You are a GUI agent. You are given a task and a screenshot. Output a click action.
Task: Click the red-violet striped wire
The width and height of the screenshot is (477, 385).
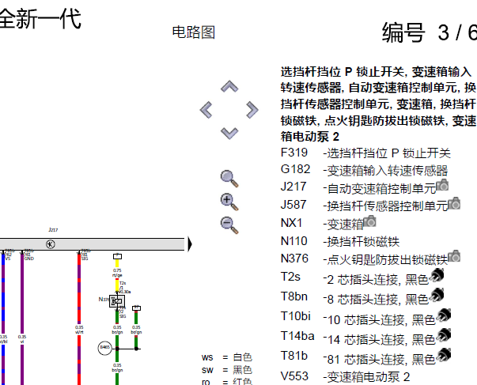click(79, 318)
